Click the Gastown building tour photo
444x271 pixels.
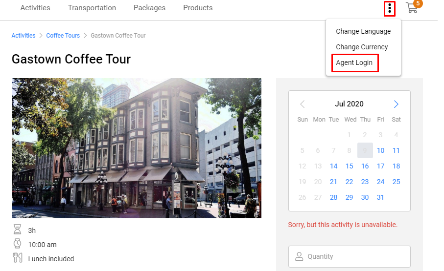click(137, 148)
